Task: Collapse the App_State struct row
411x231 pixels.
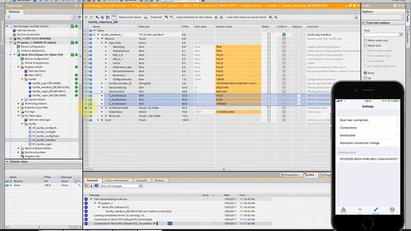Action: pos(106,43)
